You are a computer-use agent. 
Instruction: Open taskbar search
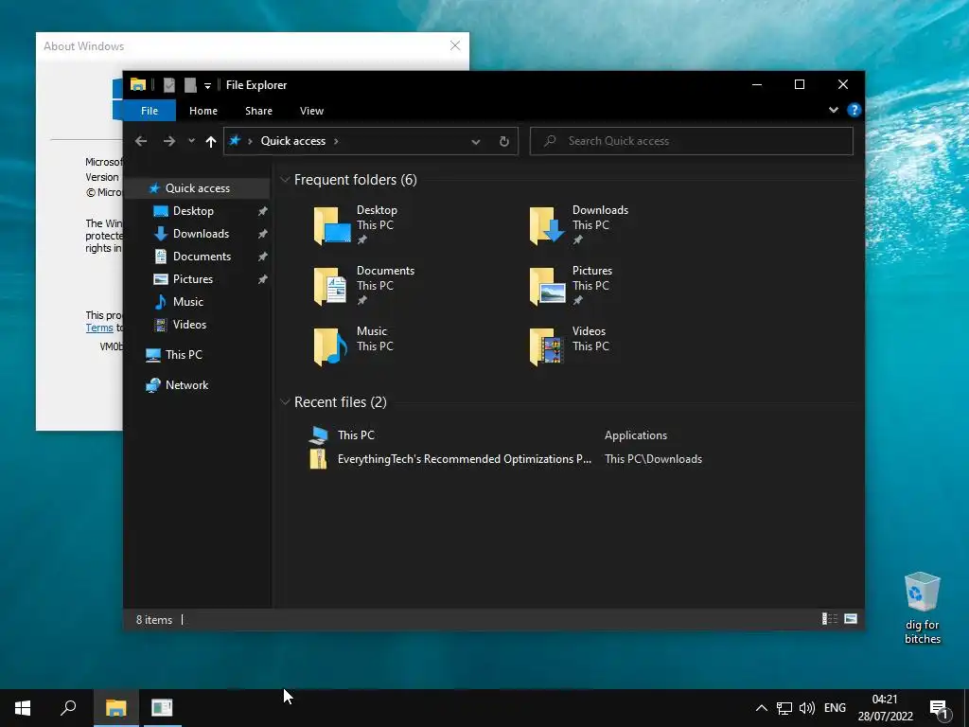[x=68, y=708]
